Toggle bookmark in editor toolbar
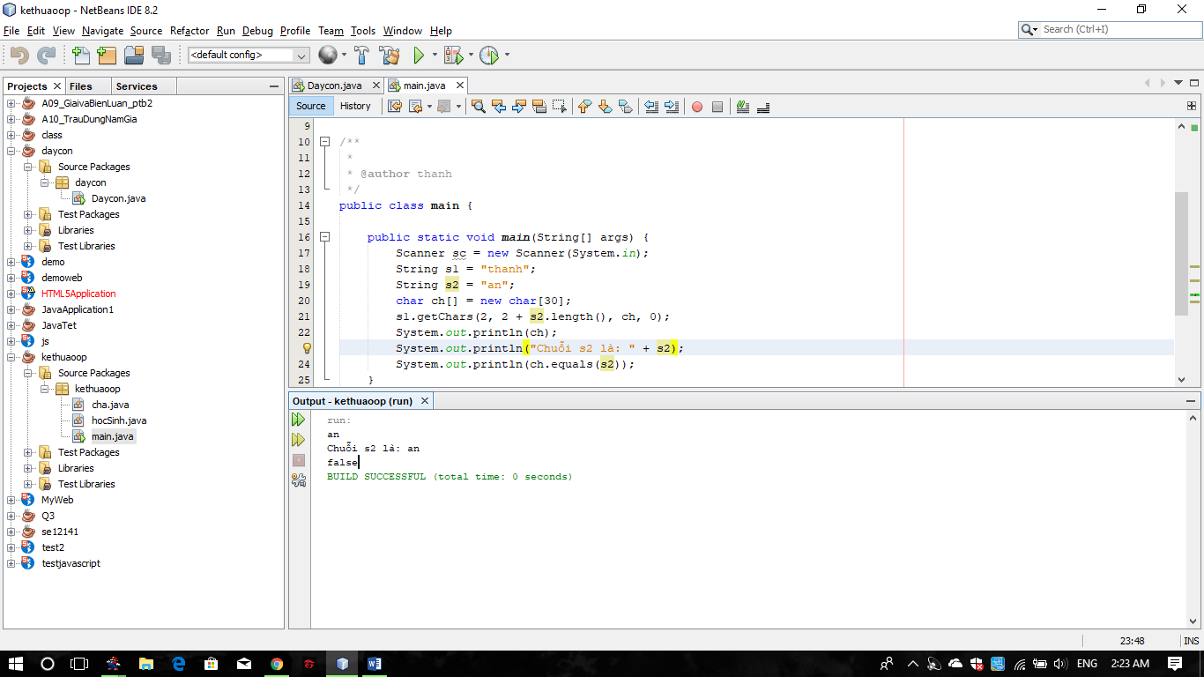 626,107
